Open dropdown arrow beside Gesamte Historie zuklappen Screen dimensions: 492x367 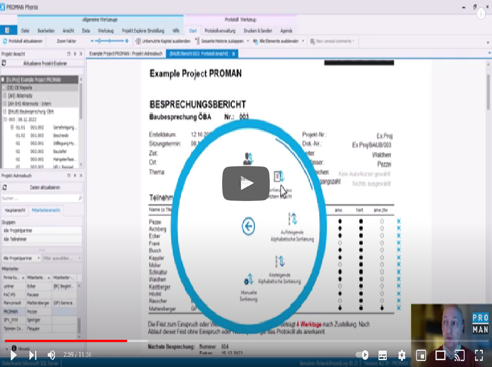point(248,41)
